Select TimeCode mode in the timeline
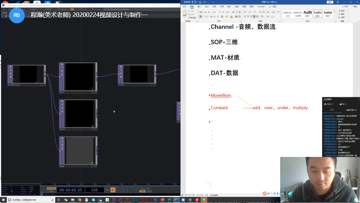 click(51, 188)
